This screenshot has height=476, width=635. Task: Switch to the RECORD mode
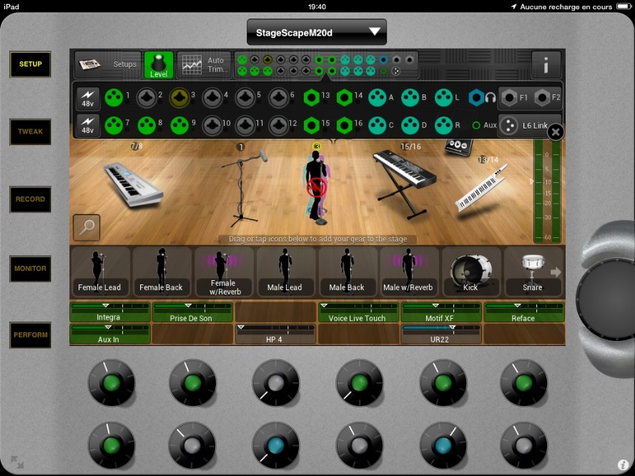[x=30, y=199]
